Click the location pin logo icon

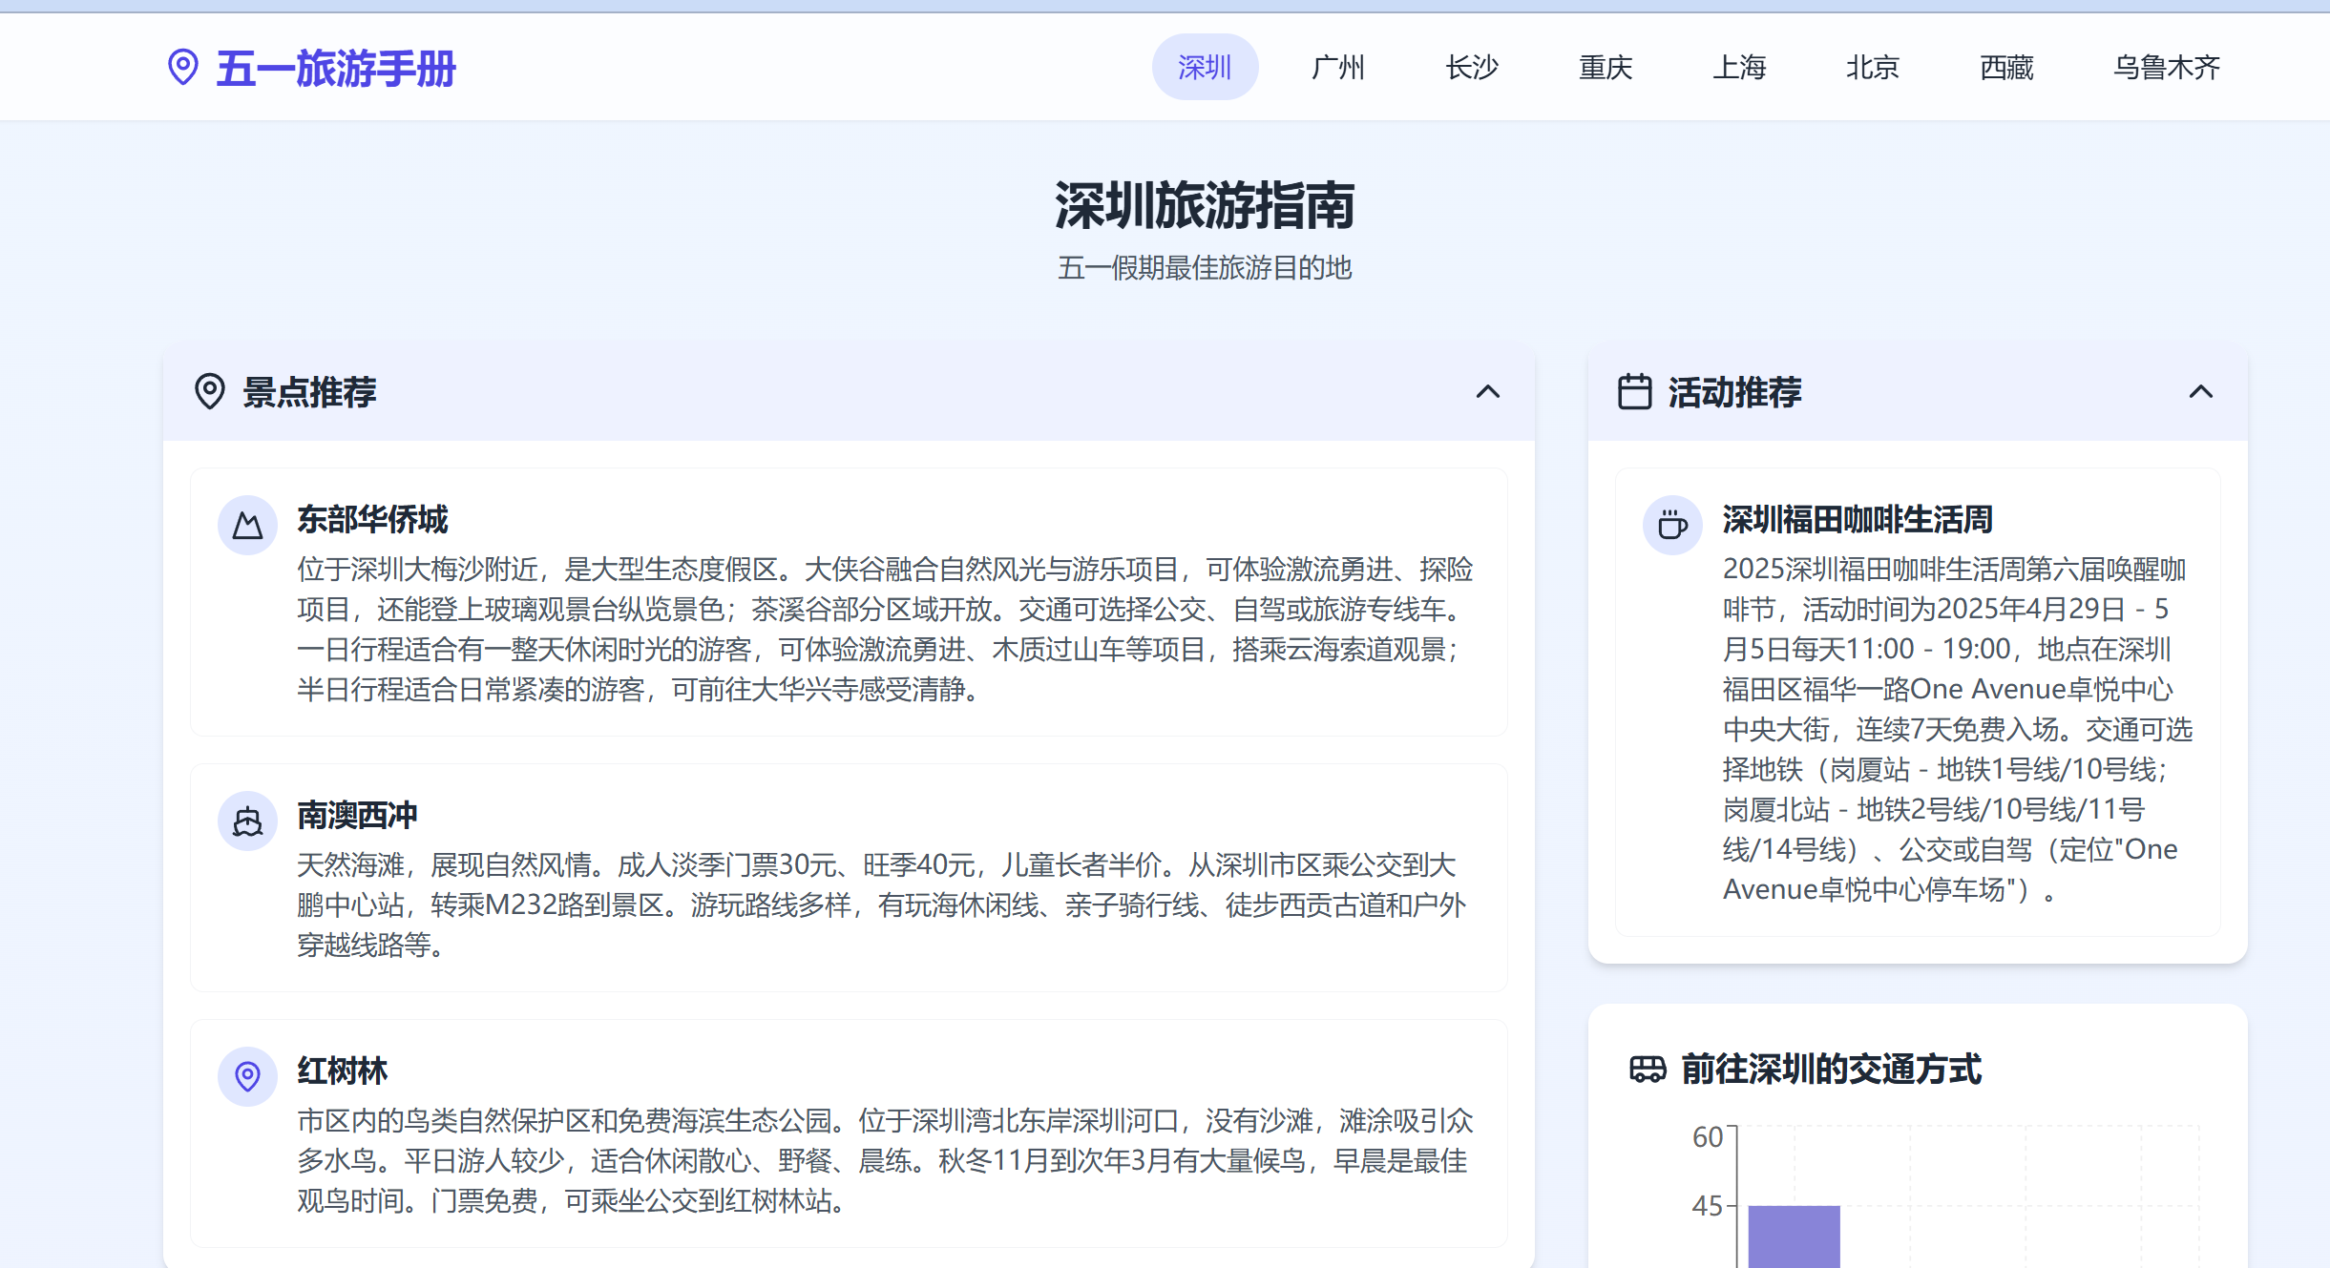[182, 67]
